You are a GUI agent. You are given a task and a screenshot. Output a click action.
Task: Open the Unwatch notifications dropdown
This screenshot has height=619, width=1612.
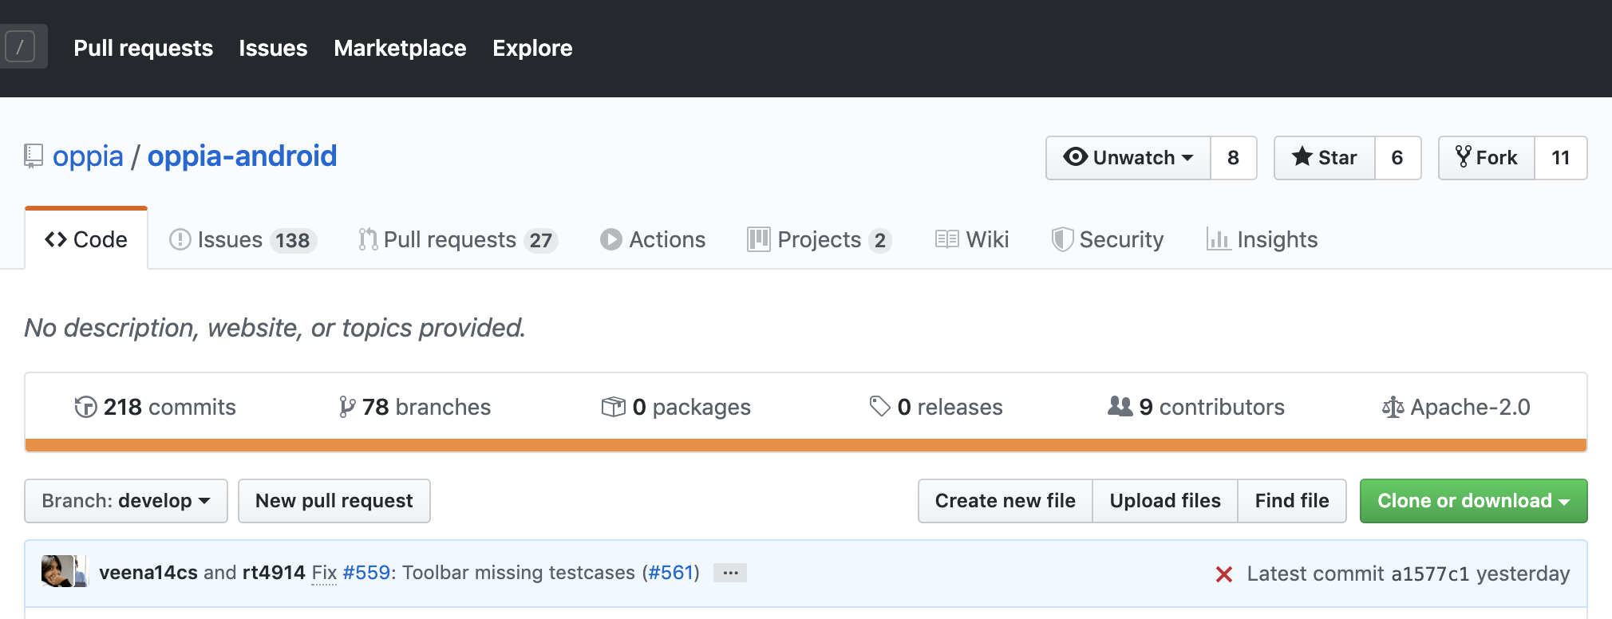point(1128,158)
